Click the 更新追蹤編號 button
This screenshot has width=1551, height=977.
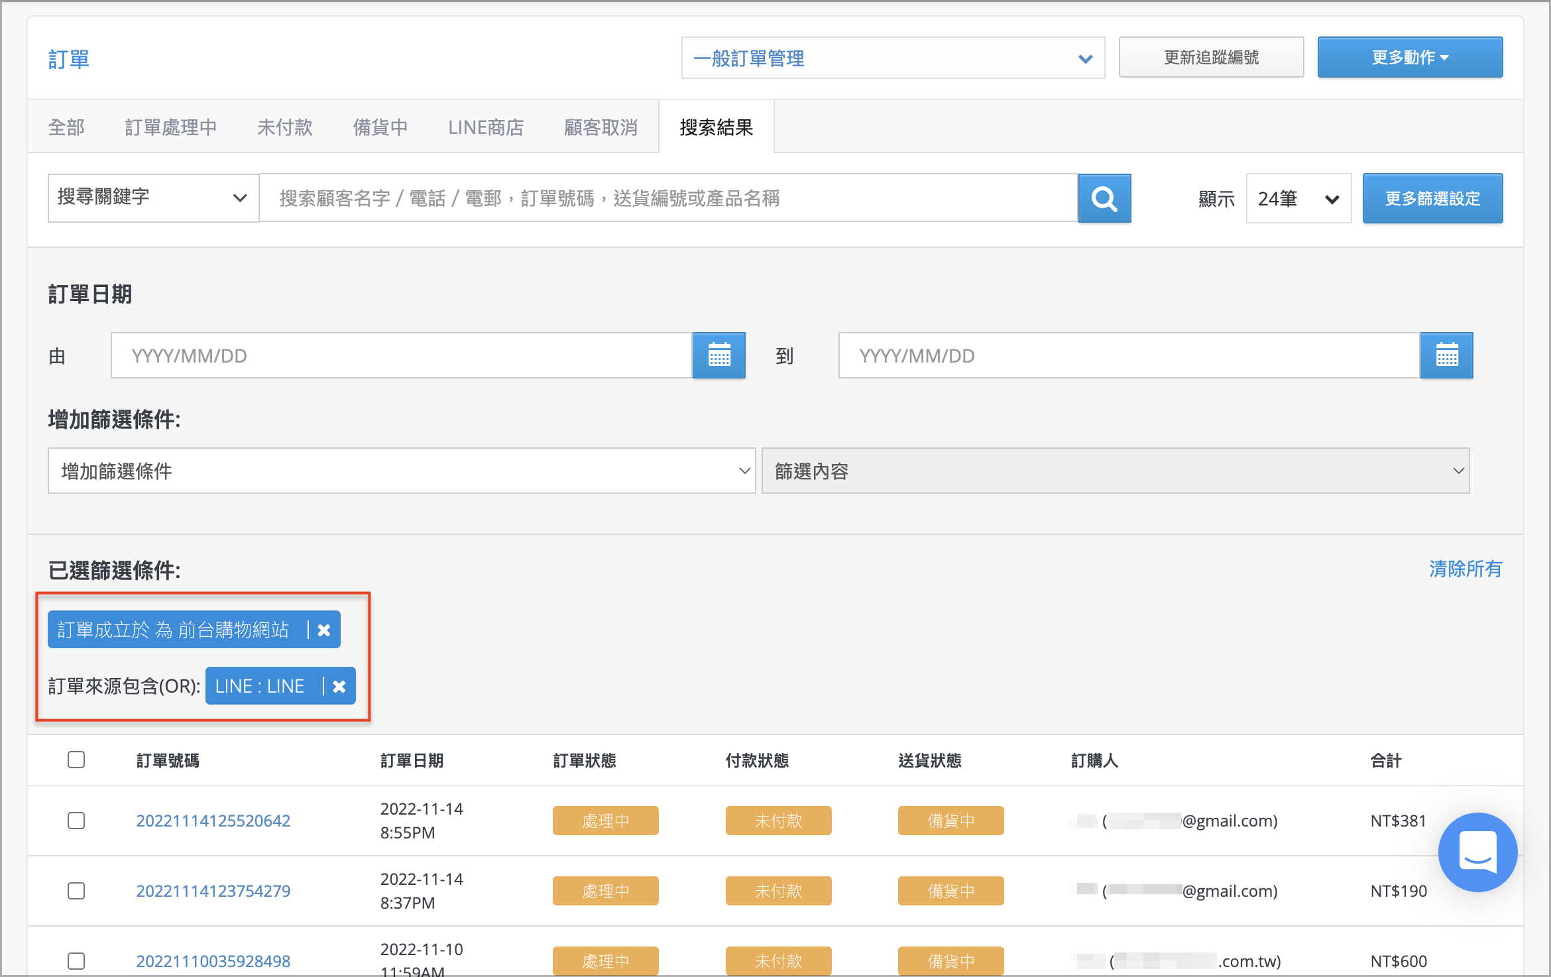click(x=1211, y=58)
